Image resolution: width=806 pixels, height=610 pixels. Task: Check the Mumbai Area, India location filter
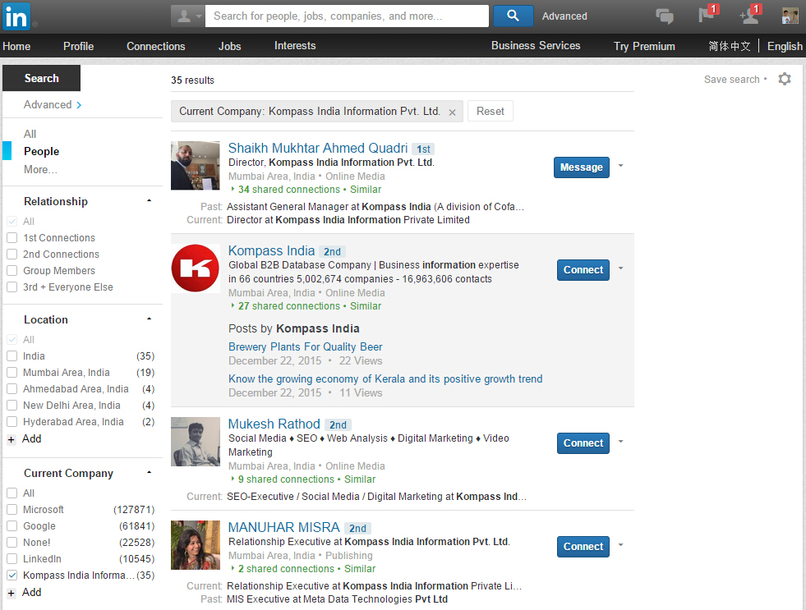tap(12, 372)
